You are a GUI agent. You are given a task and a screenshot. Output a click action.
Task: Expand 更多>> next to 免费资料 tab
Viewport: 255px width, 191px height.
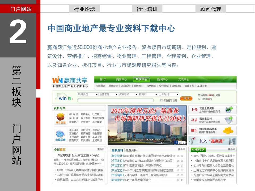click(181, 149)
